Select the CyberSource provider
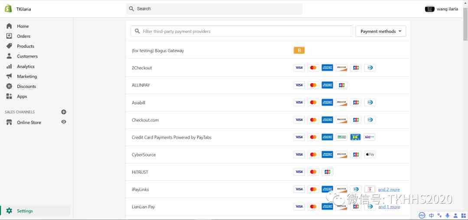Viewport: 468px width, 220px height. pos(143,155)
